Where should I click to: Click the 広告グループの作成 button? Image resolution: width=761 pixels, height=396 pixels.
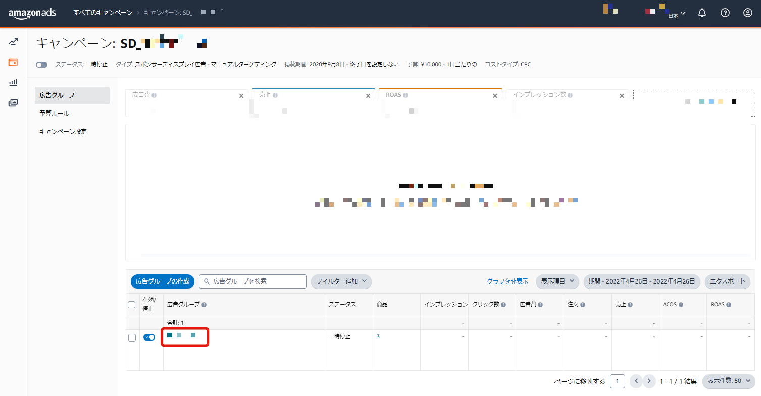click(x=163, y=281)
